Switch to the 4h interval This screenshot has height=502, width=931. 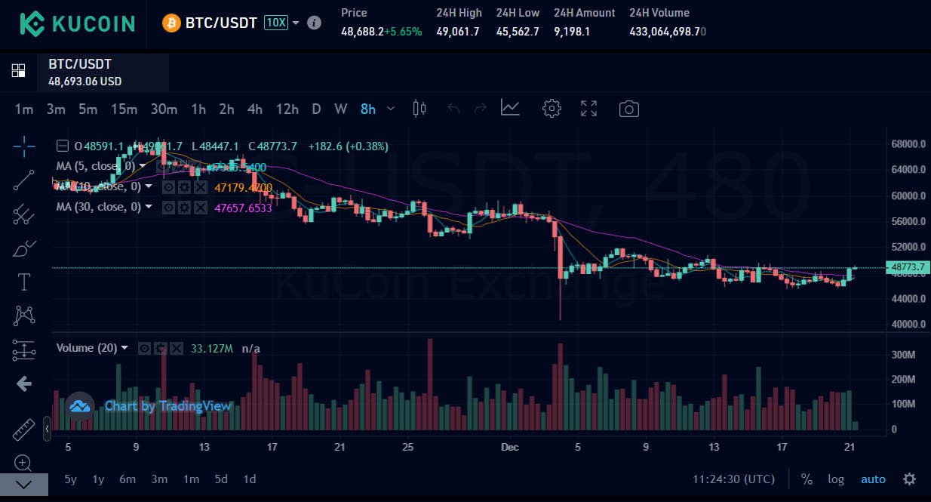(255, 109)
